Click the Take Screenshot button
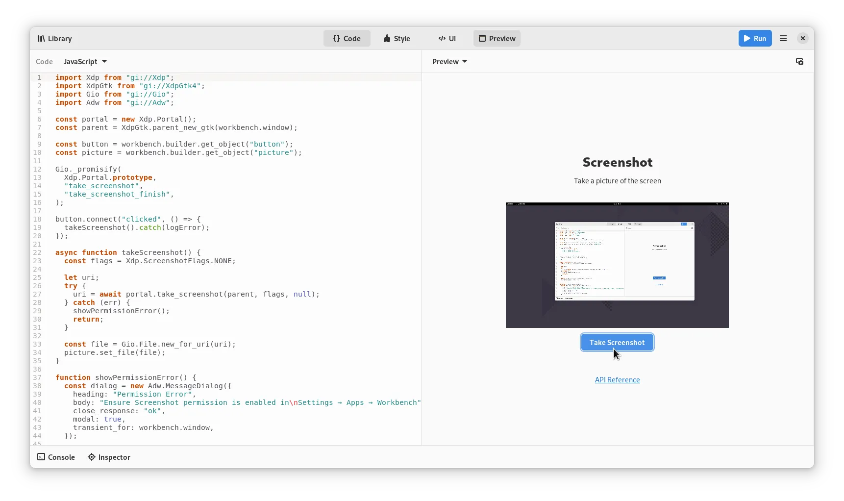 click(x=617, y=343)
